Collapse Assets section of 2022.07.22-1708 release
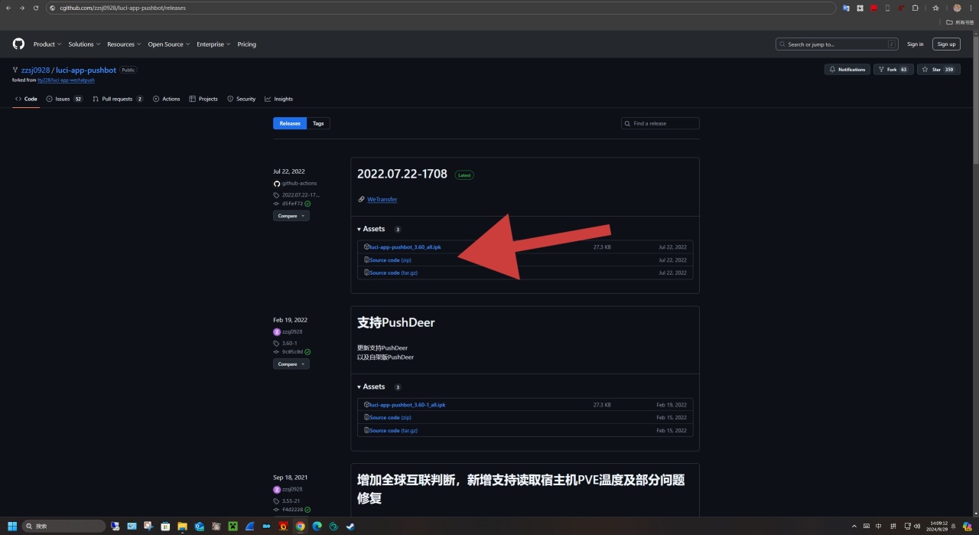The image size is (979, 535). pos(371,229)
